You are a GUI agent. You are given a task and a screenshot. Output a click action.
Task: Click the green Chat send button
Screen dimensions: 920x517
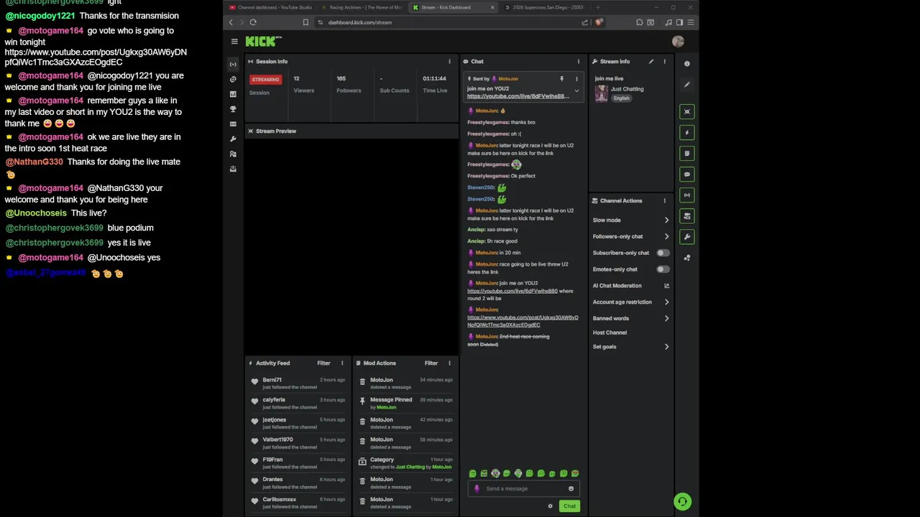tap(569, 506)
